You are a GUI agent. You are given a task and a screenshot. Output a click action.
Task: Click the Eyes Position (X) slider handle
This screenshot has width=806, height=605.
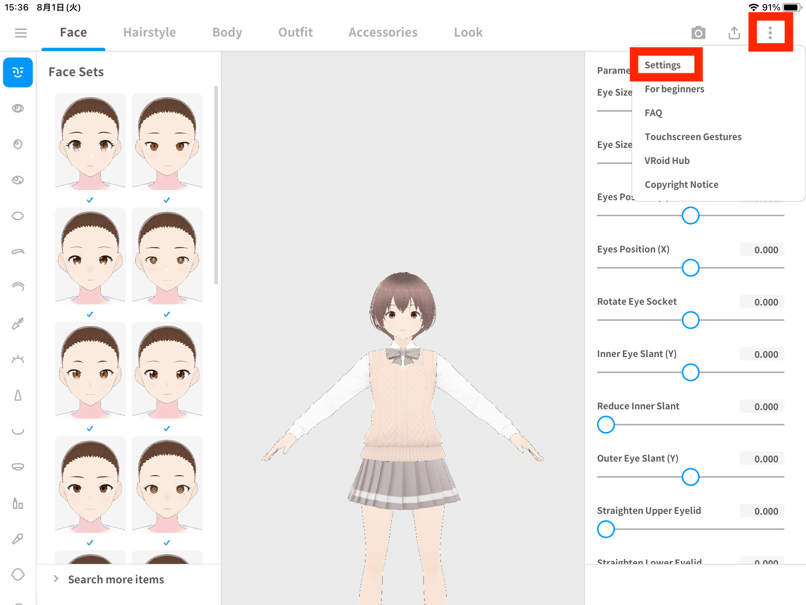690,268
